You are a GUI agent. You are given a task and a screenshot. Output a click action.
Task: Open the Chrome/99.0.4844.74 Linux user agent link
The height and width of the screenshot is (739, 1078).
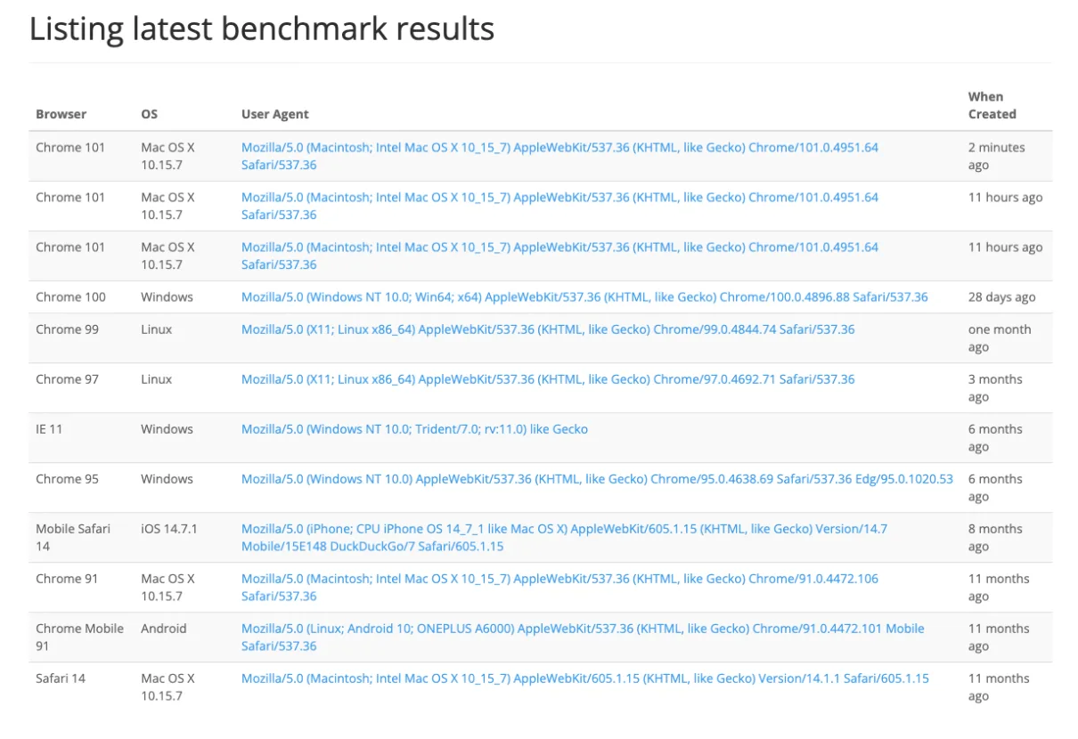tap(548, 329)
